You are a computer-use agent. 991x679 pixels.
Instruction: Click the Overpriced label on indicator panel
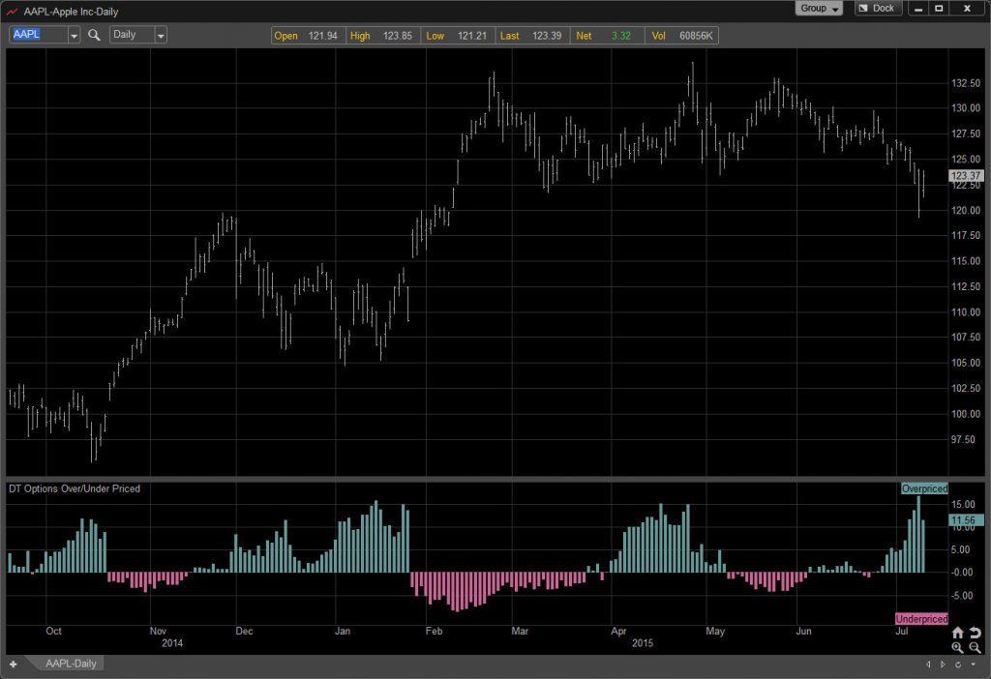pos(924,489)
